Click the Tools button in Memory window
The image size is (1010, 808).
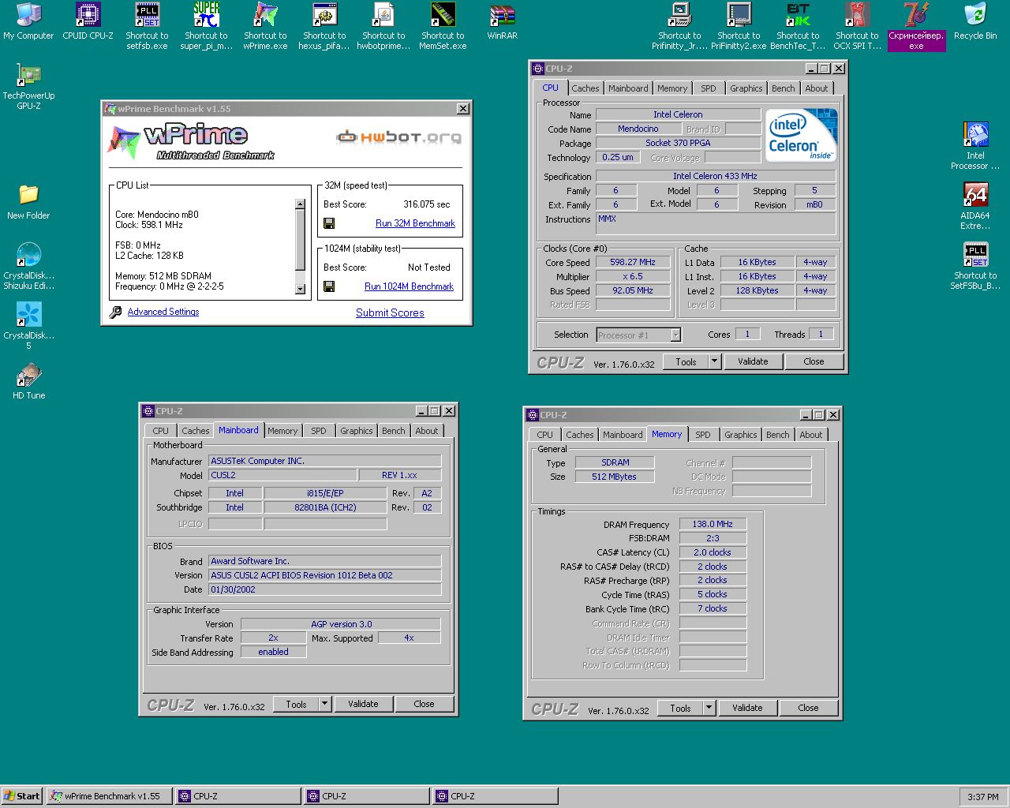680,708
